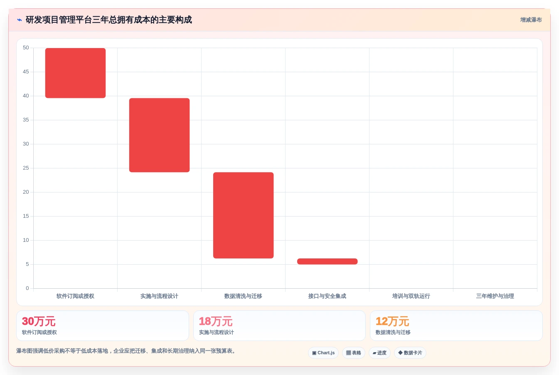The height and width of the screenshot is (375, 559).
Task: Select the 数据清洗与迁移 red waterfall bar
Action: 243,215
